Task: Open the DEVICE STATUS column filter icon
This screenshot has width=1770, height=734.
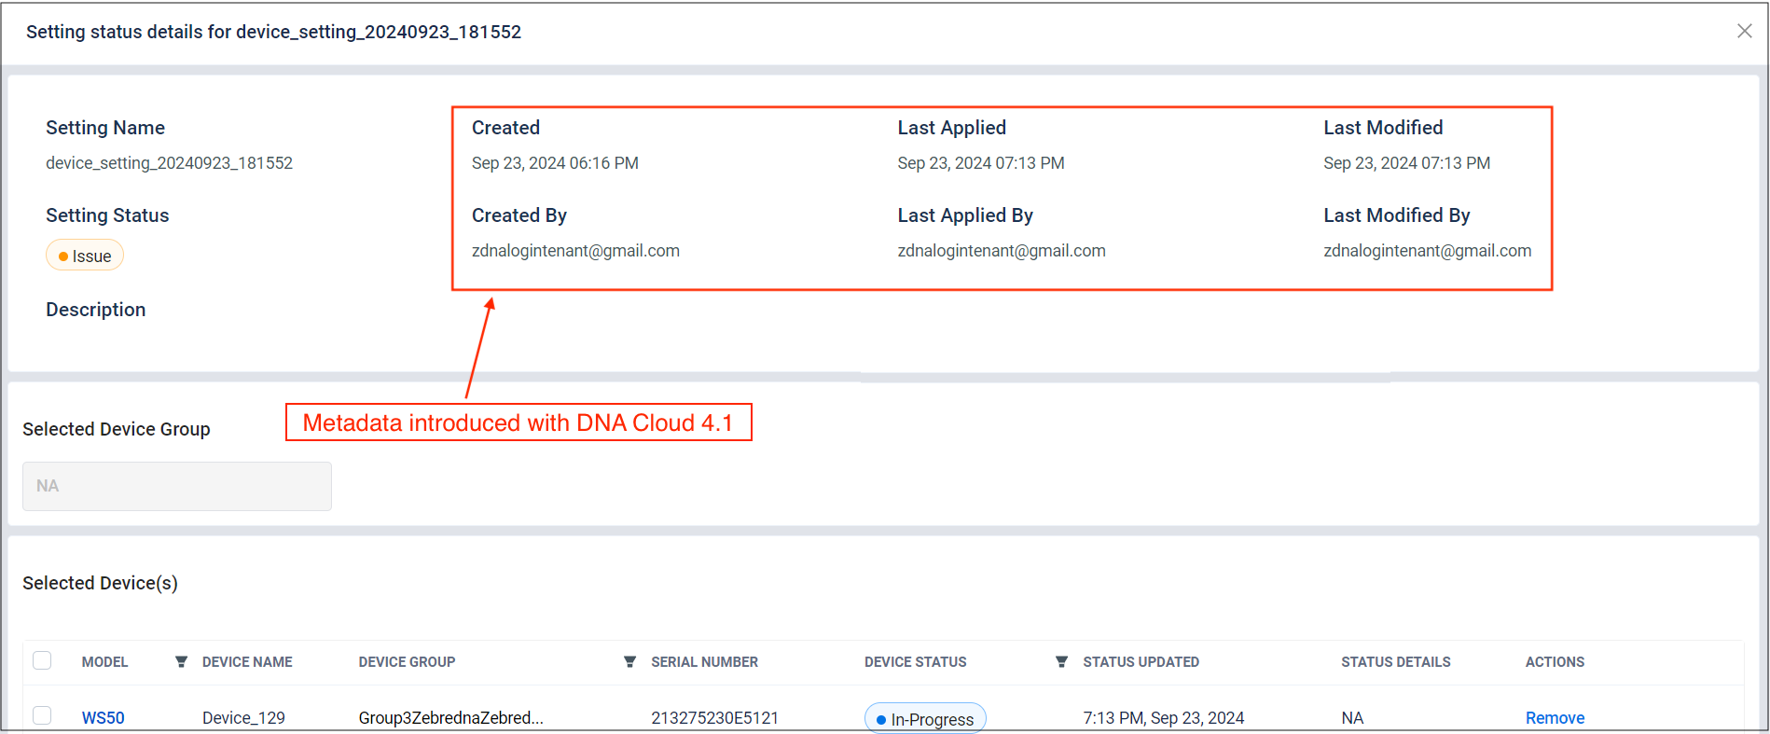Action: 1061,662
